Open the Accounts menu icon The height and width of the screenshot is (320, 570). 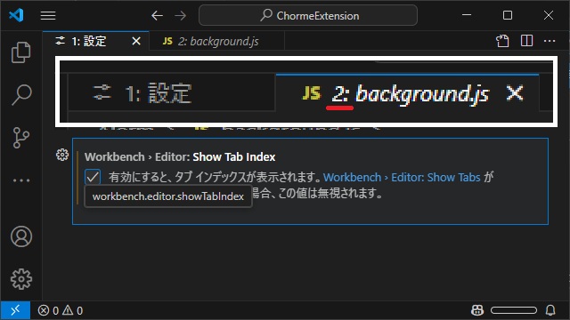point(21,236)
